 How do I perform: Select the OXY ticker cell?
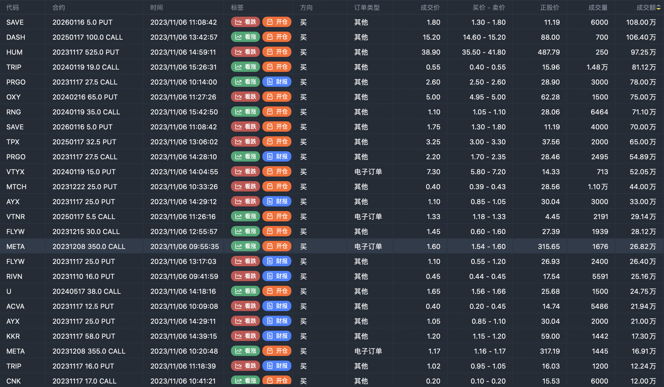[x=14, y=97]
